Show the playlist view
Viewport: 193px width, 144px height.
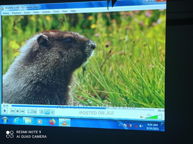point(42,112)
